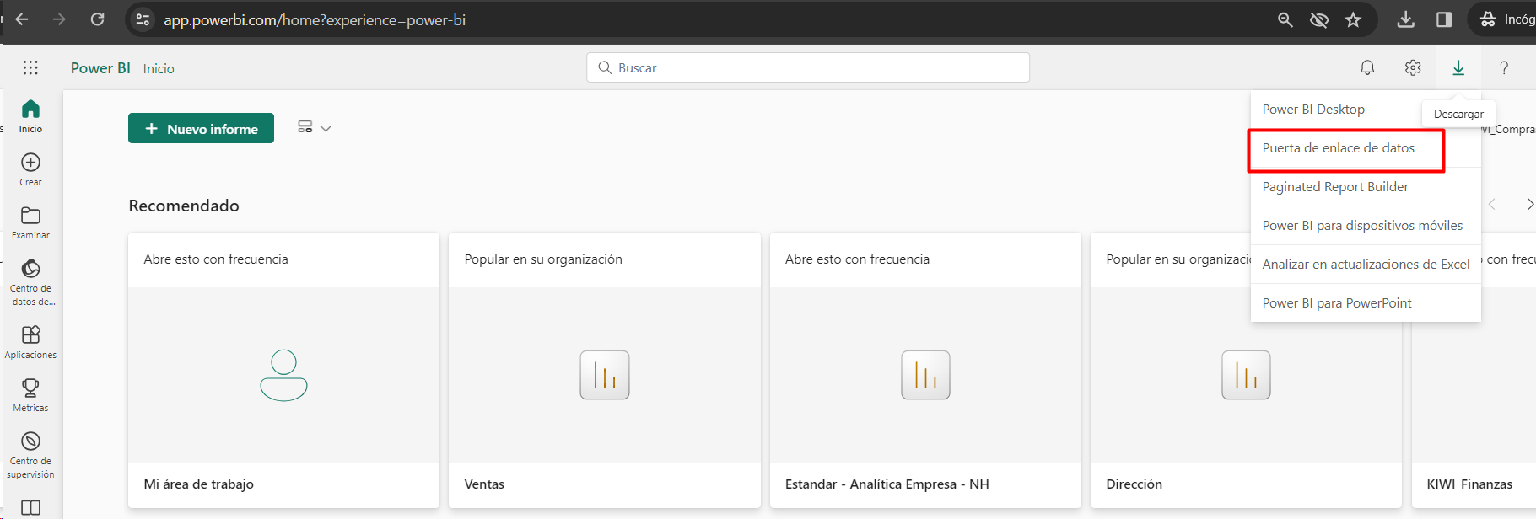Click the crossed-out eye icon in address bar

[x=1319, y=19]
